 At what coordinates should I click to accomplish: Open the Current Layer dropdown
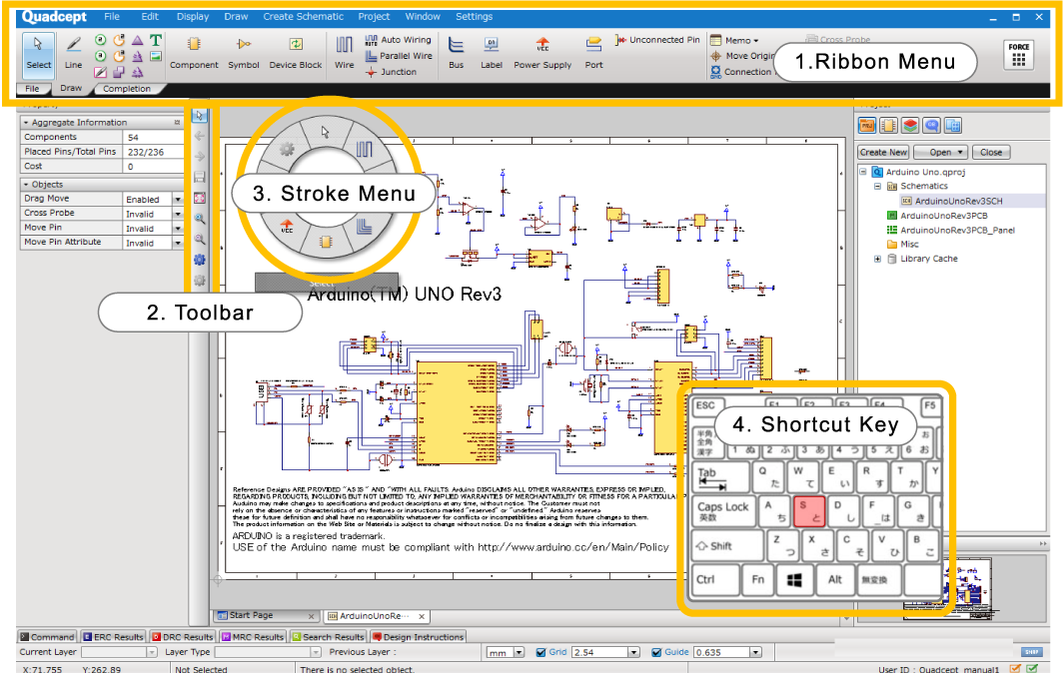[x=152, y=652]
